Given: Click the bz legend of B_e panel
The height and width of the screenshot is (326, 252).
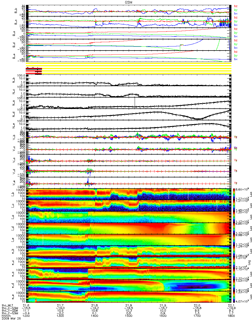Looking at the screenshot, I should pyautogui.click(x=235, y=52).
